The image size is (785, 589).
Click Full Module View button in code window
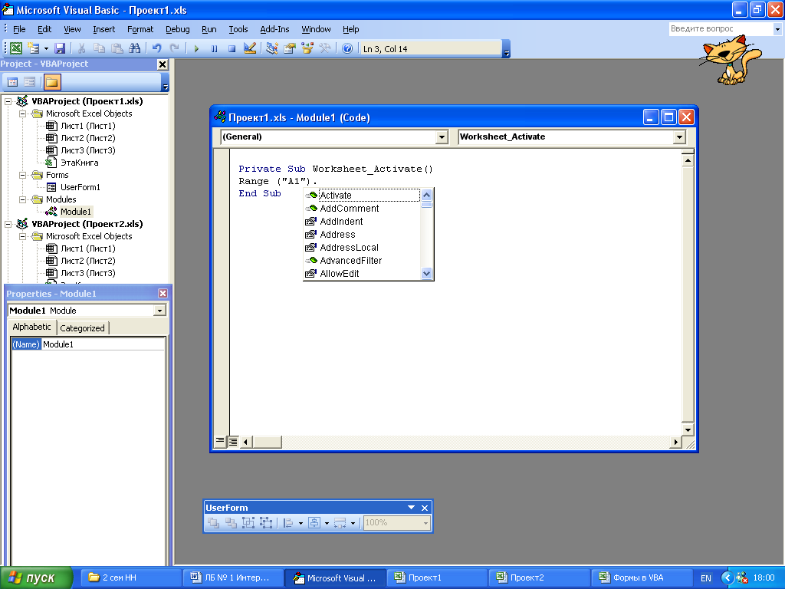(233, 441)
